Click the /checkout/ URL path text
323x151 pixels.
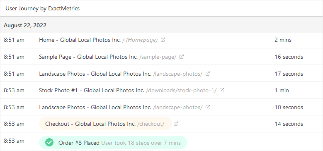click(x=151, y=124)
